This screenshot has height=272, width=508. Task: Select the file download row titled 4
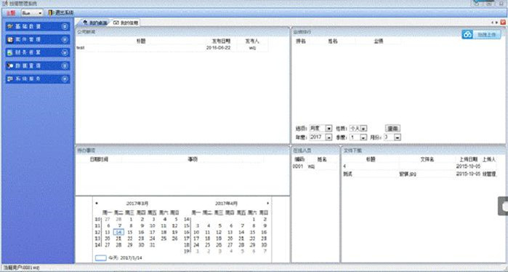coord(419,167)
